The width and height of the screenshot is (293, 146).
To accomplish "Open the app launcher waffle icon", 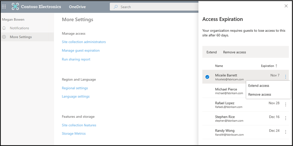I will (4, 6).
